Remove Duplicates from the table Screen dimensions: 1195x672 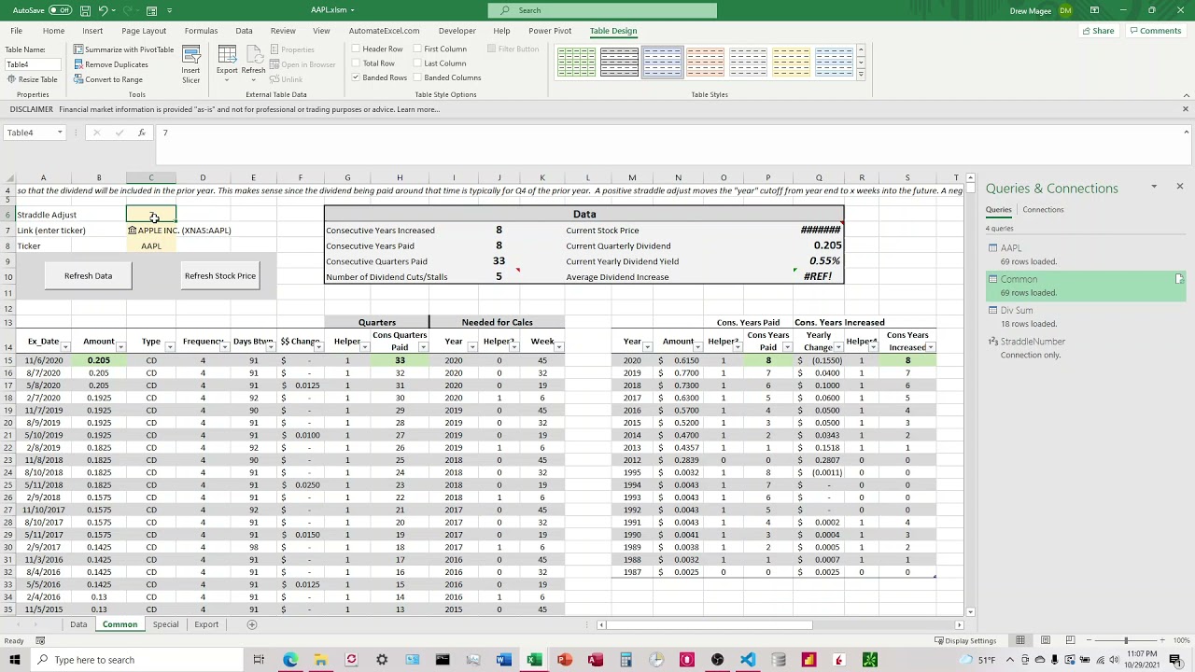click(x=110, y=64)
